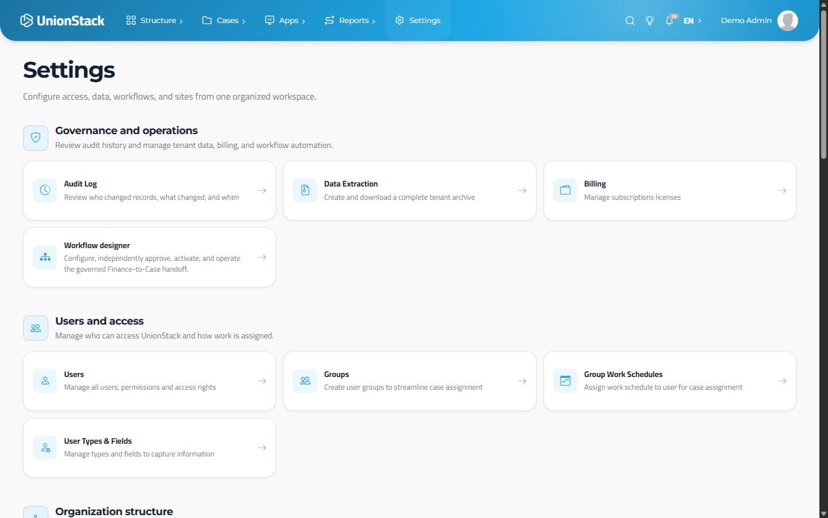The image size is (828, 518).
Task: Go to Workflow designer
Action: tap(149, 257)
